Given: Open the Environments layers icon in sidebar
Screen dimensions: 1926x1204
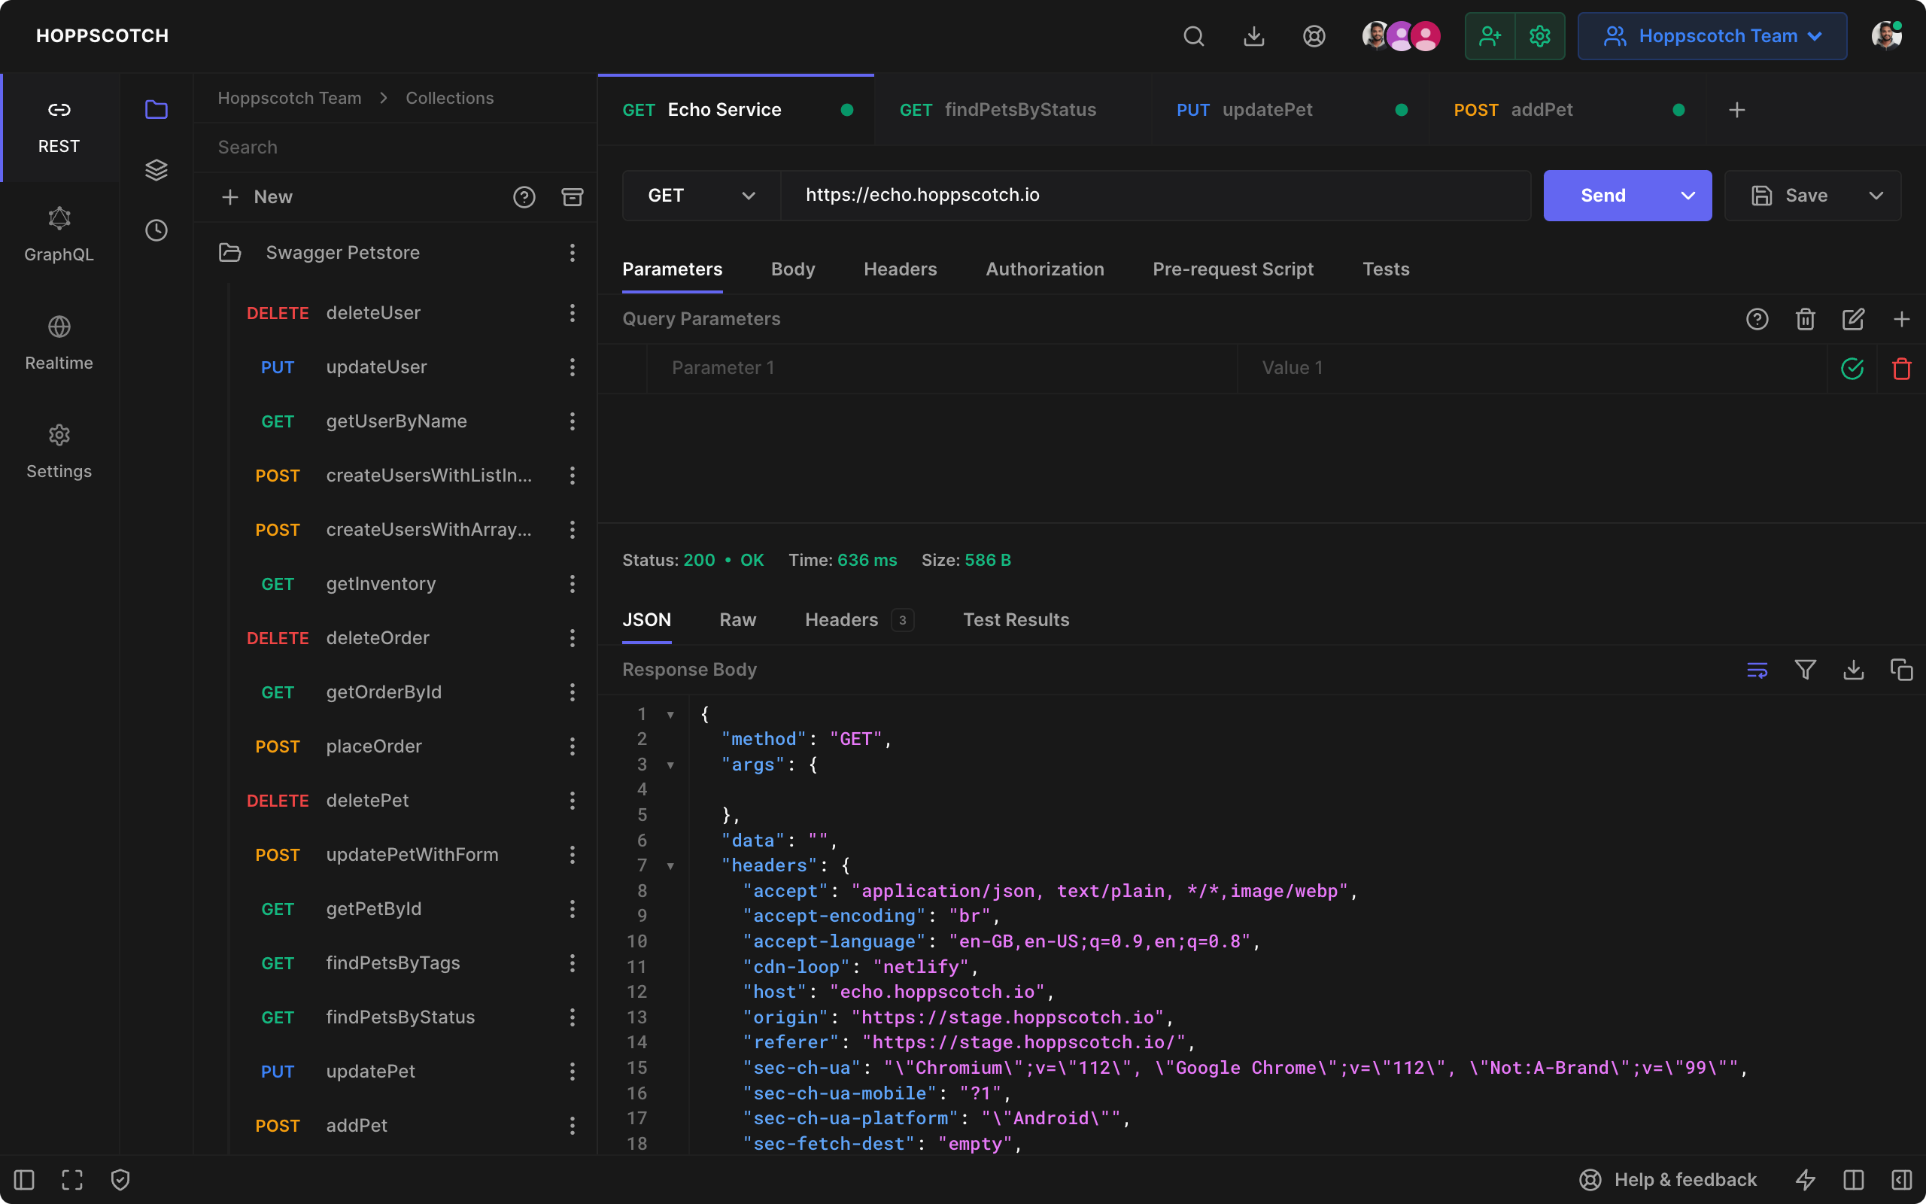Looking at the screenshot, I should point(156,169).
